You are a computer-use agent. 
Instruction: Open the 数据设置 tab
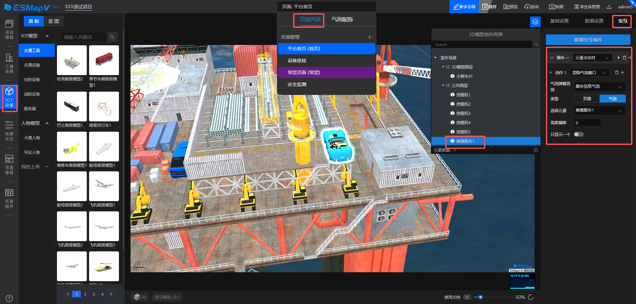point(594,21)
